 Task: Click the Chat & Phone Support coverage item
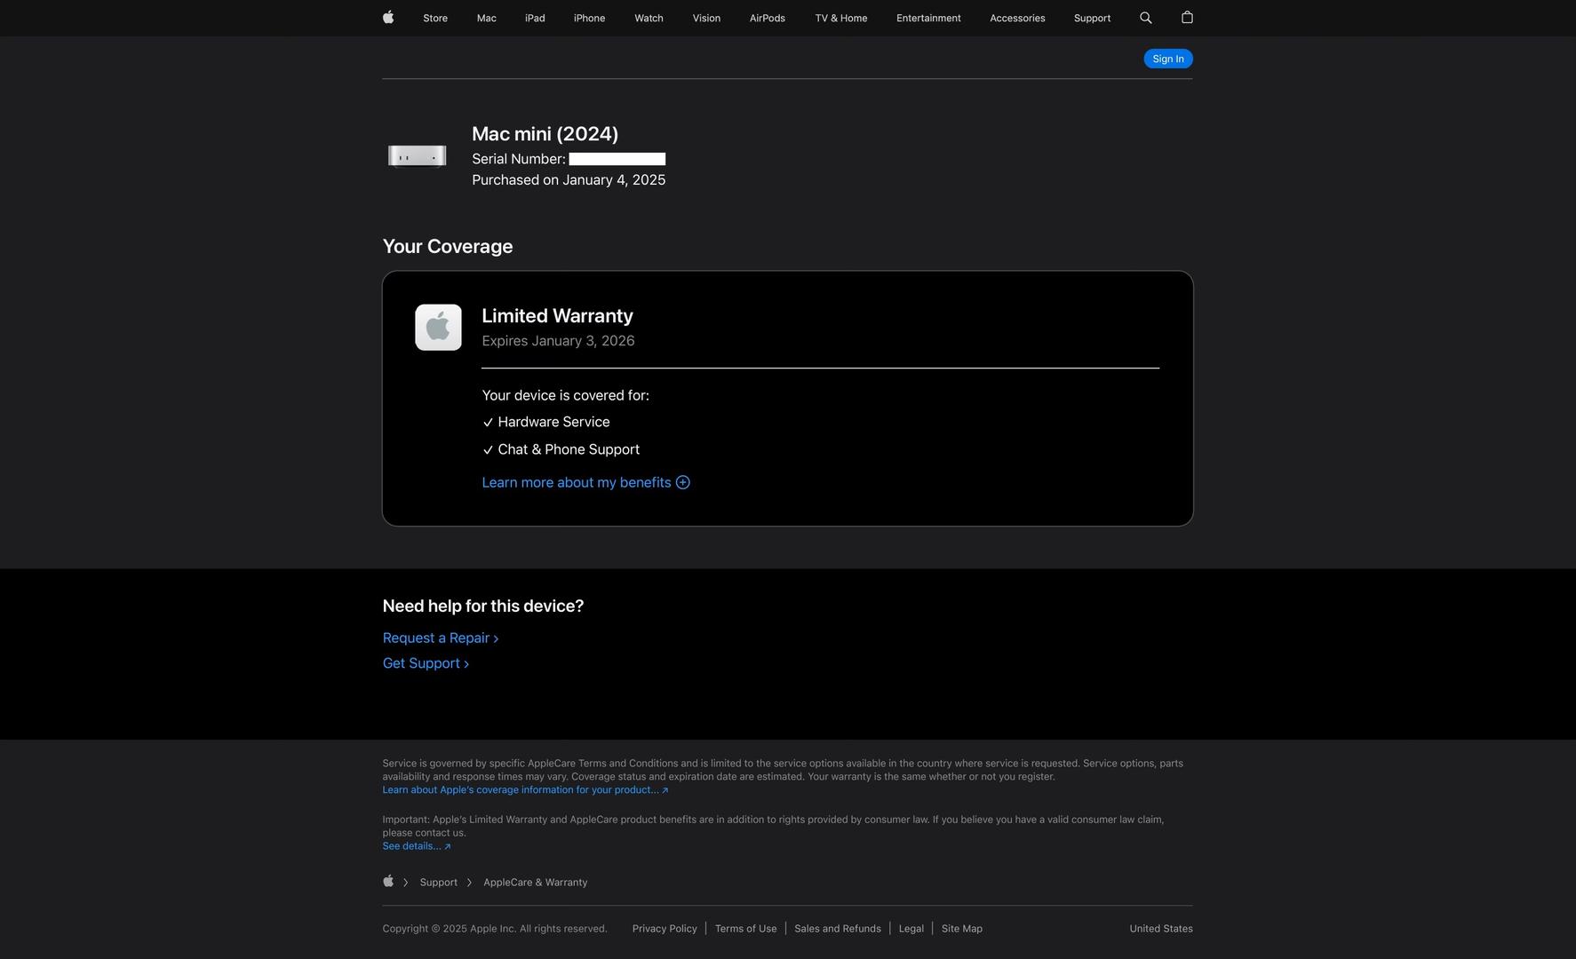point(561,449)
